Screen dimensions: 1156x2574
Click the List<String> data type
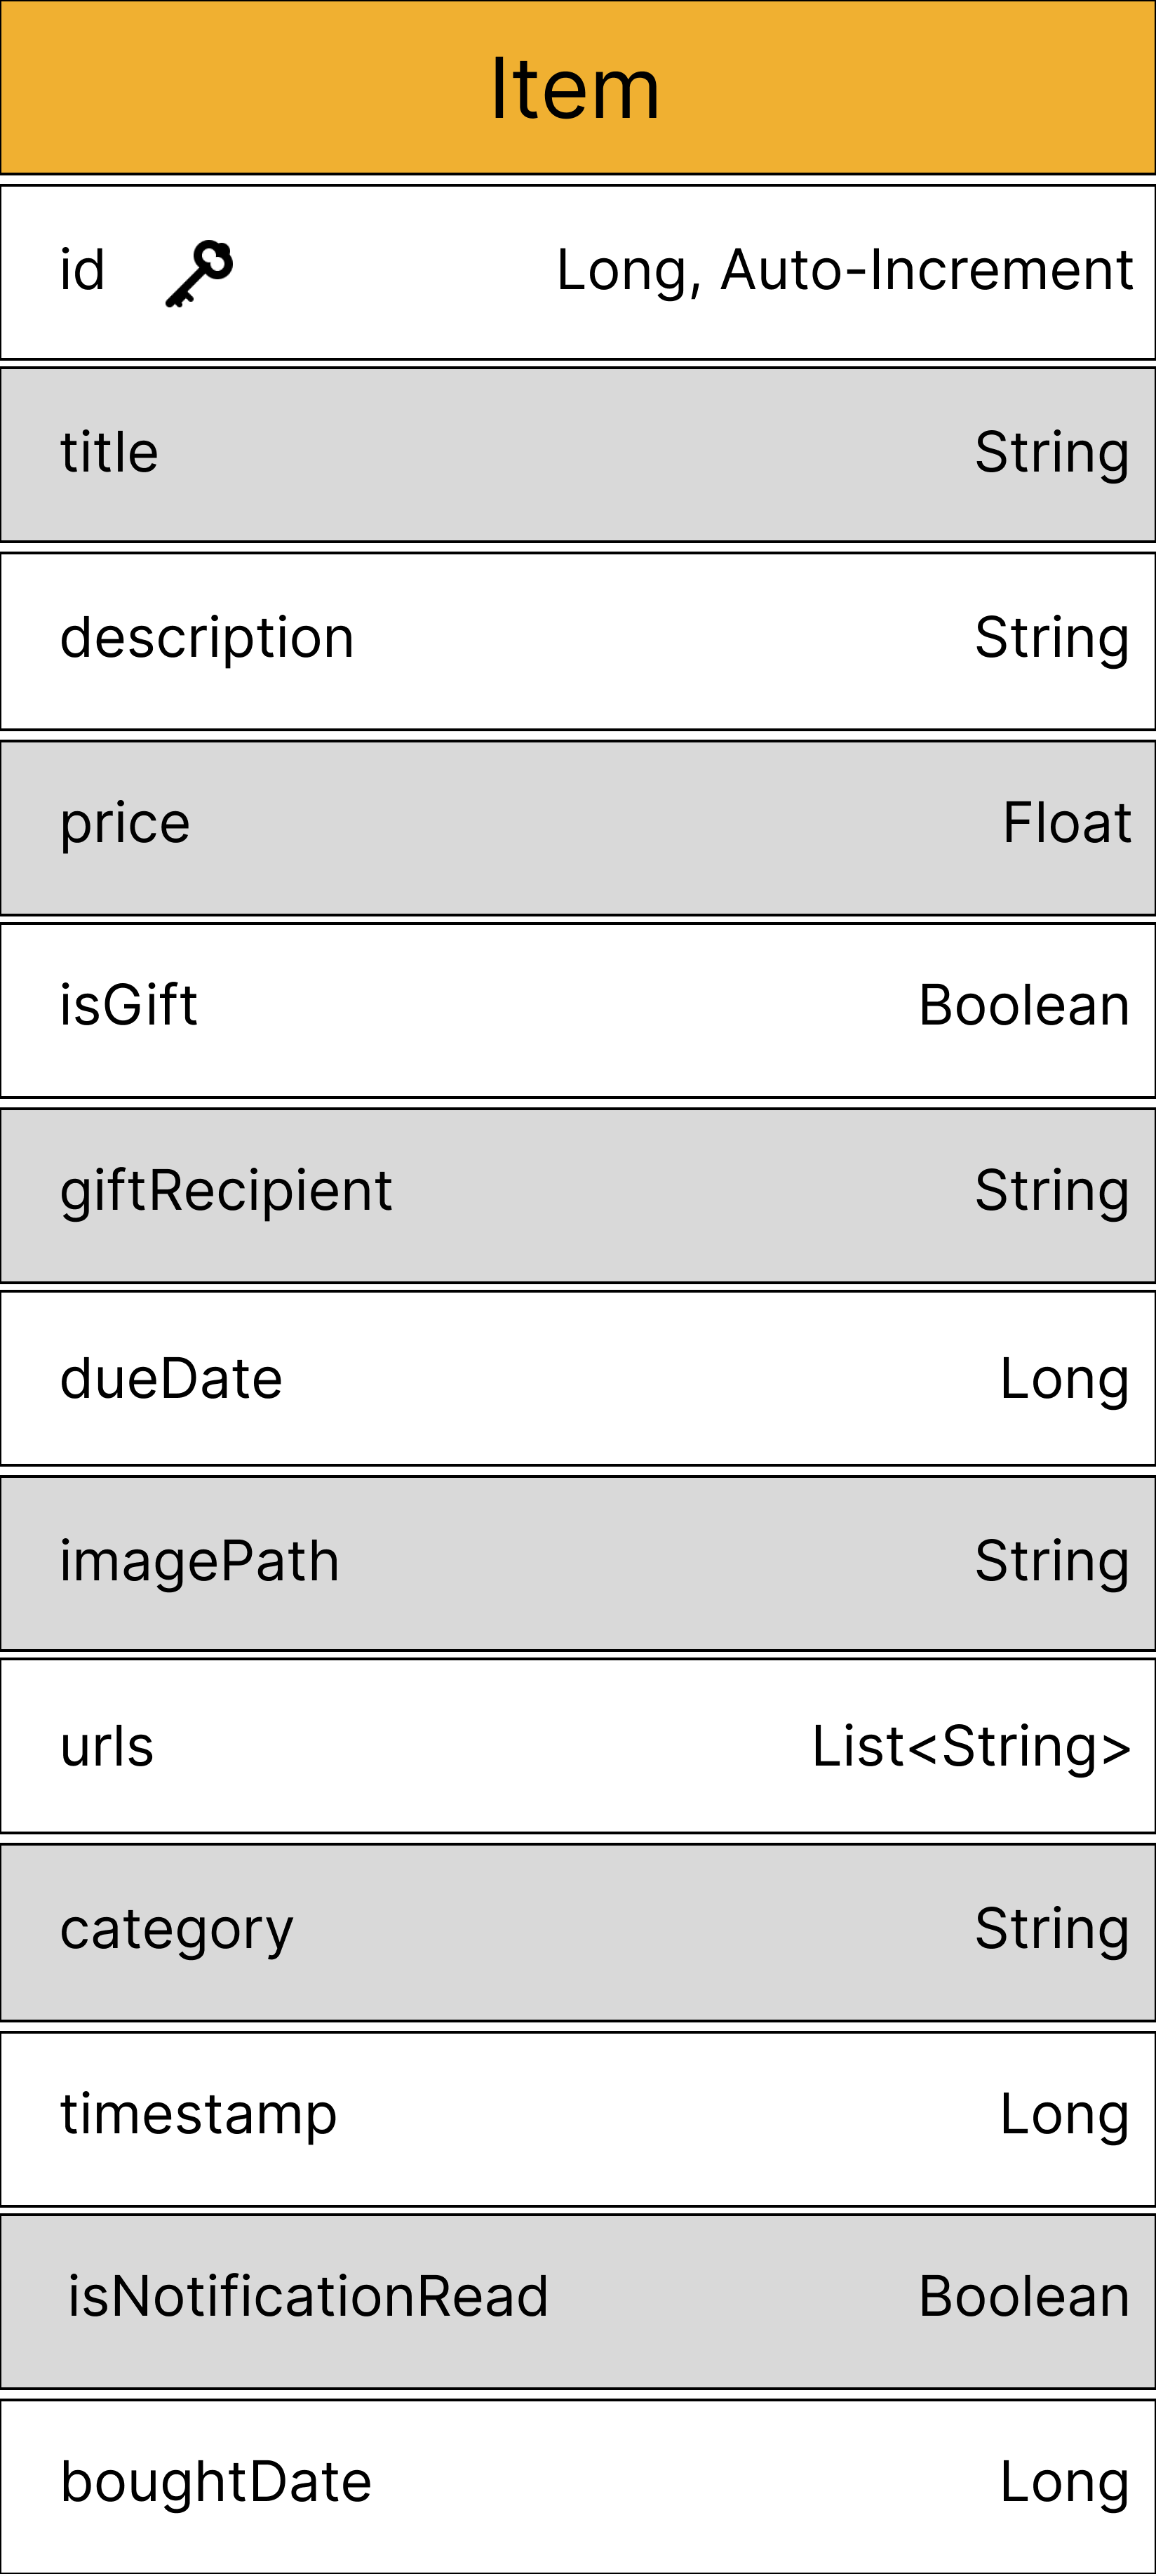(x=970, y=1747)
